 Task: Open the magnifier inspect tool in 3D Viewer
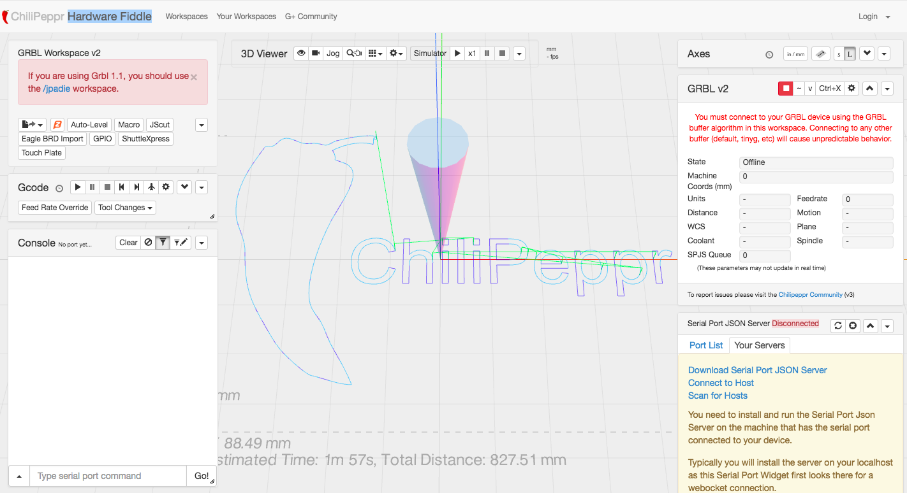[x=354, y=54]
